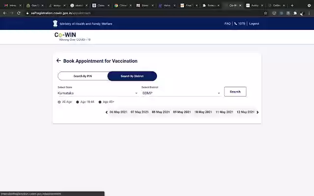
Task: Select Search By District toggle
Action: (132, 76)
